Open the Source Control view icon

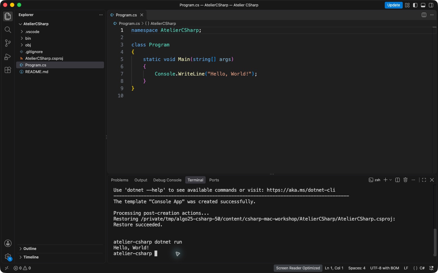[x=8, y=43]
